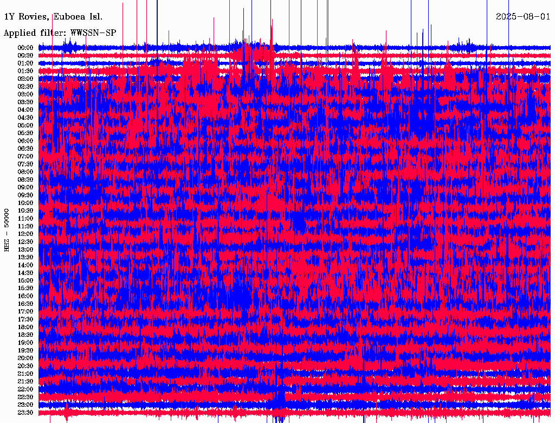This screenshot has height=423, width=555.
Task: Select the 00:00 time label
Action: click(x=25, y=48)
